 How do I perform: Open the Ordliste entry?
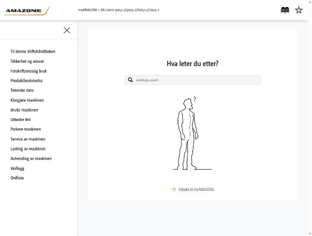coord(17,178)
